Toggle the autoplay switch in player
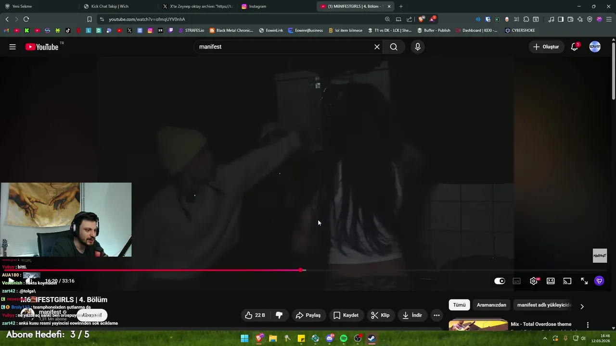616x346 pixels. click(500, 281)
